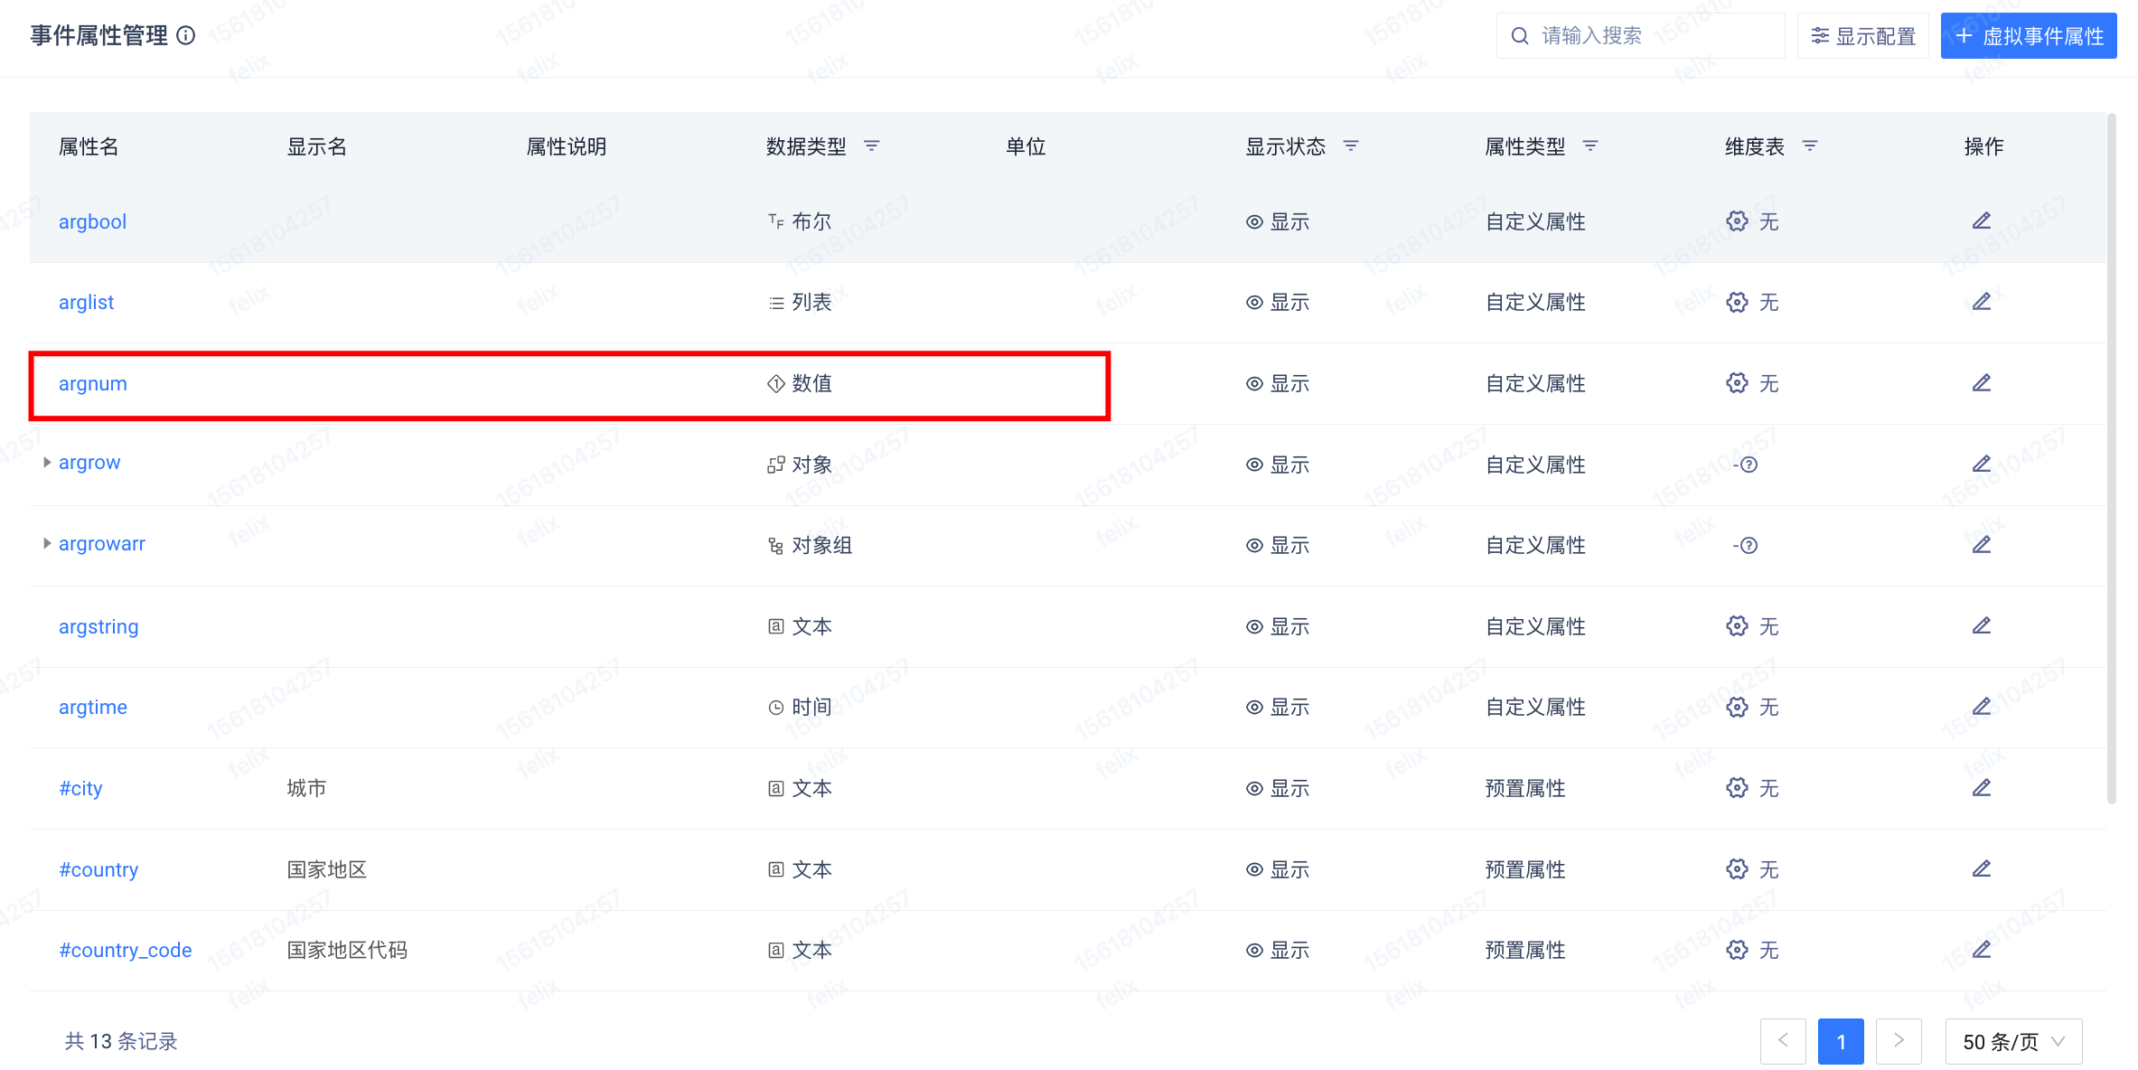Image resolution: width=2138 pixels, height=1070 pixels.
Task: Go to the next page arrow
Action: pyautogui.click(x=1899, y=1041)
